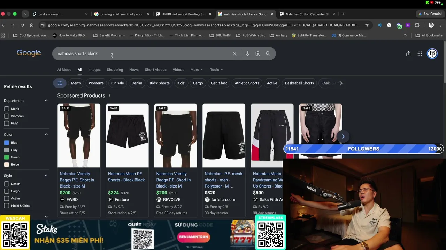
Task: Click the browser forward arrow
Action: click(13, 25)
